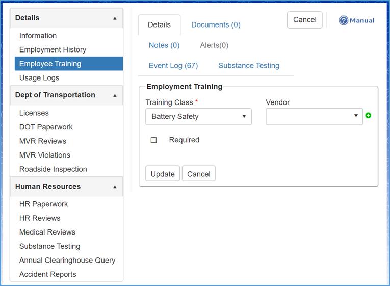
Task: Open Employment History in the sidebar
Action: click(53, 50)
